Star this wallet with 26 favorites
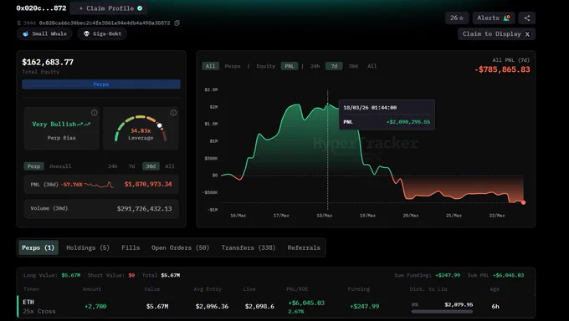The image size is (569, 321). (x=457, y=18)
